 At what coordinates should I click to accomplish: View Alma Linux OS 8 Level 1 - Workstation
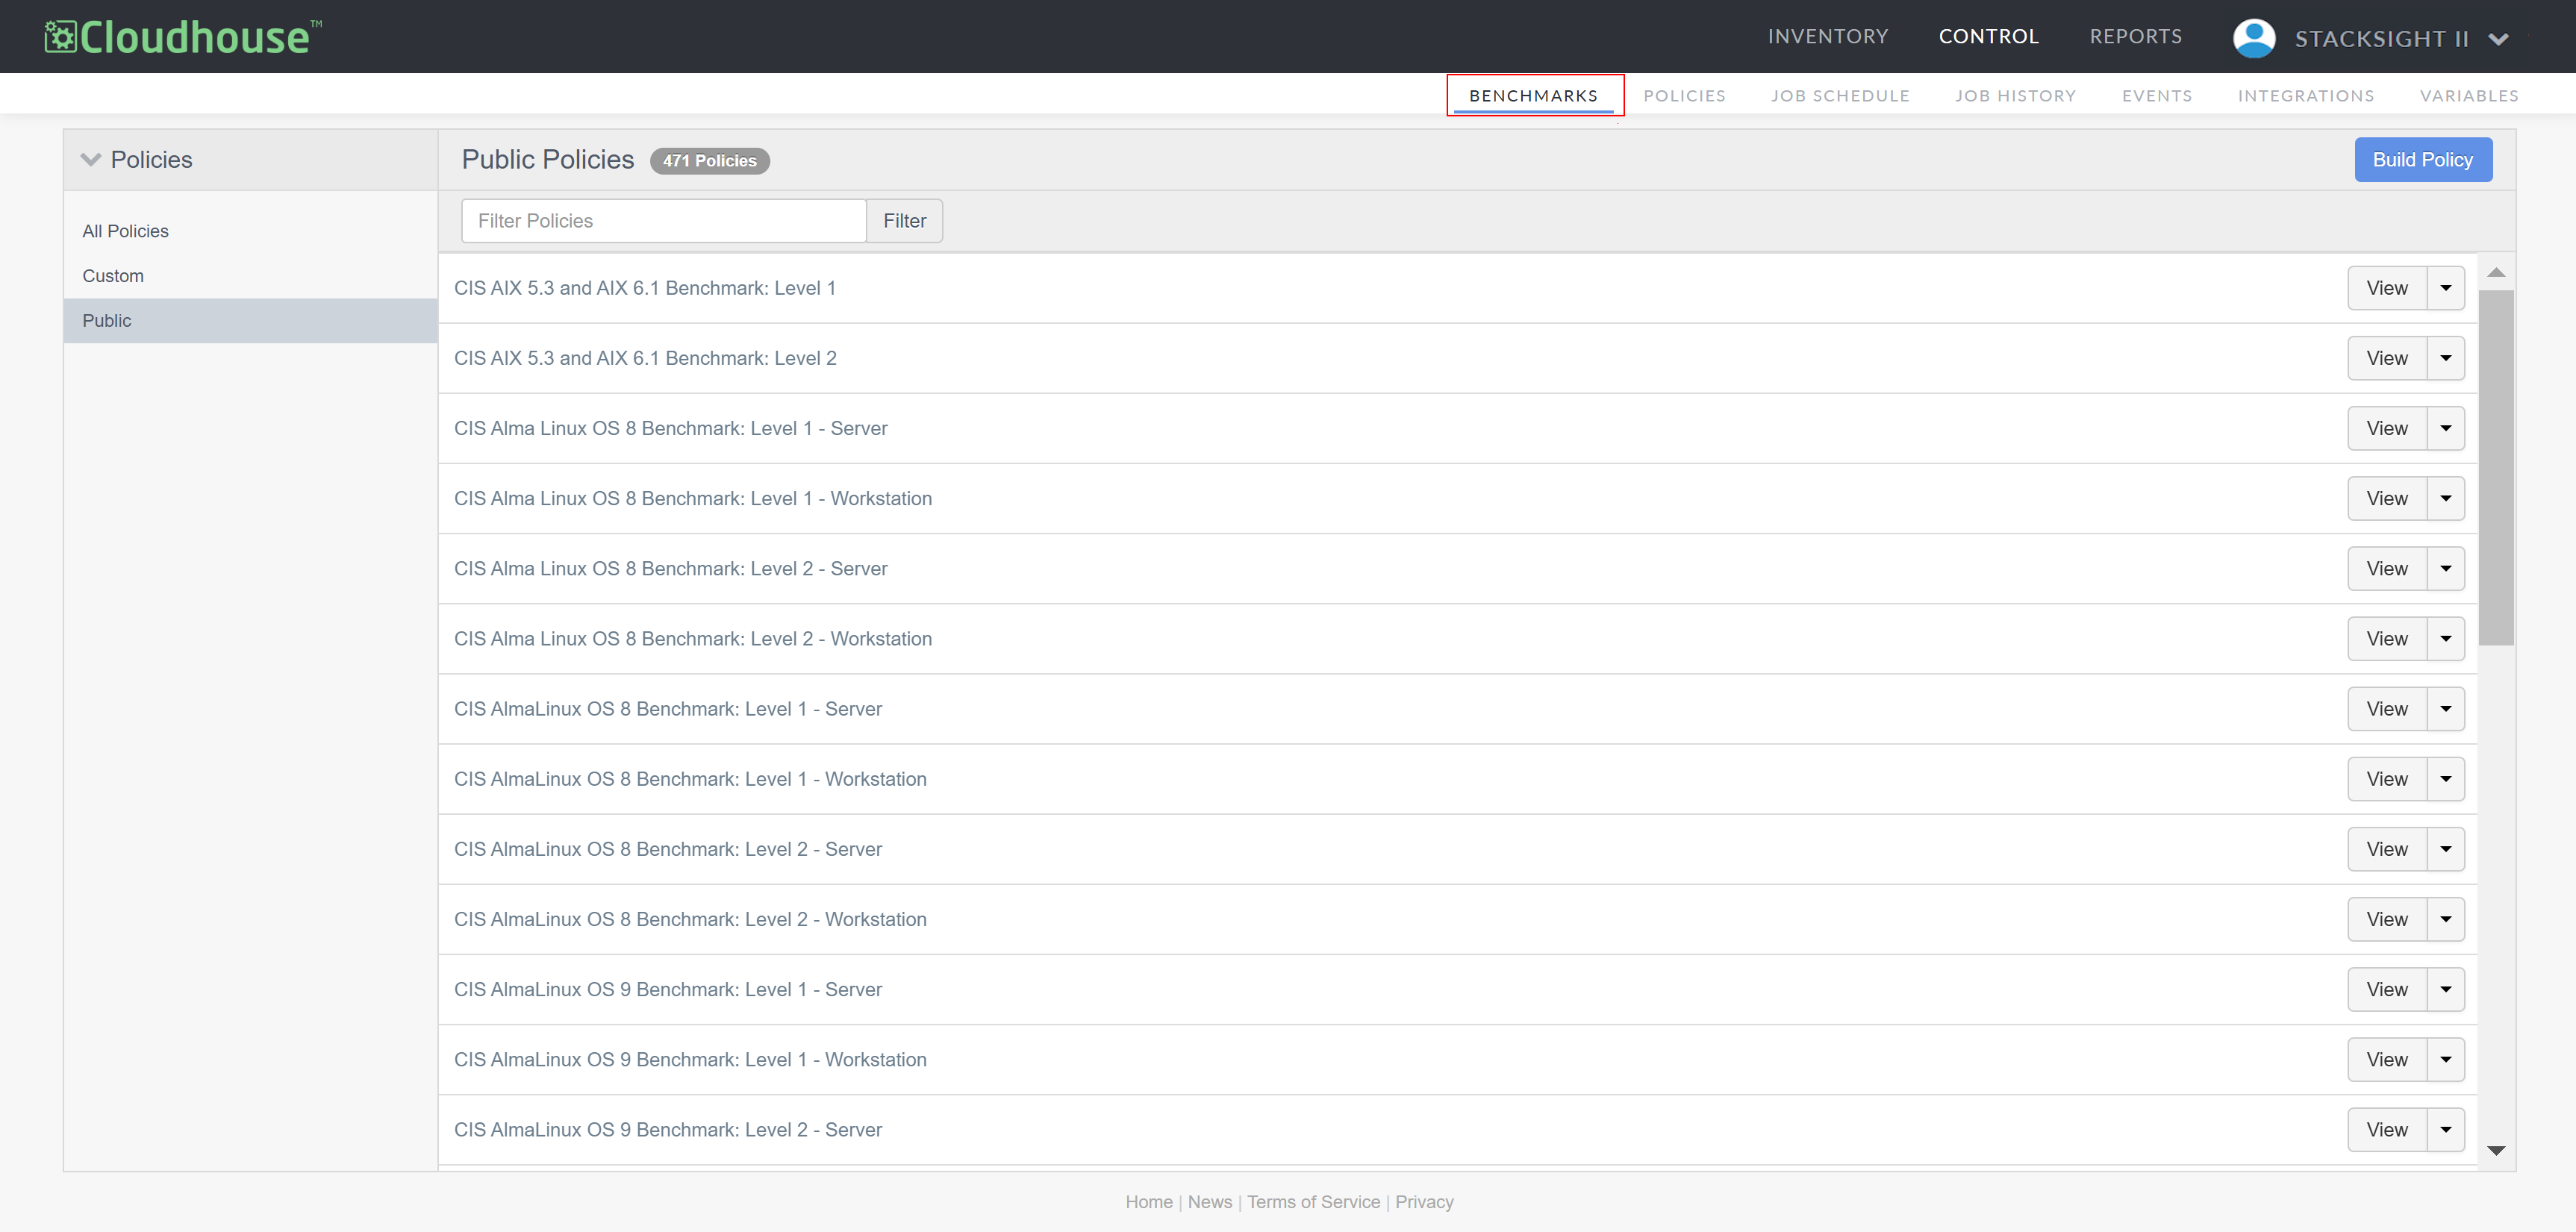2387,498
